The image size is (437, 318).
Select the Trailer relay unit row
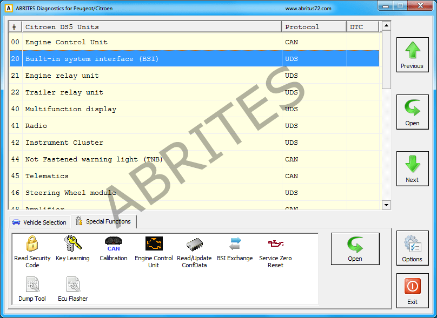coord(194,92)
